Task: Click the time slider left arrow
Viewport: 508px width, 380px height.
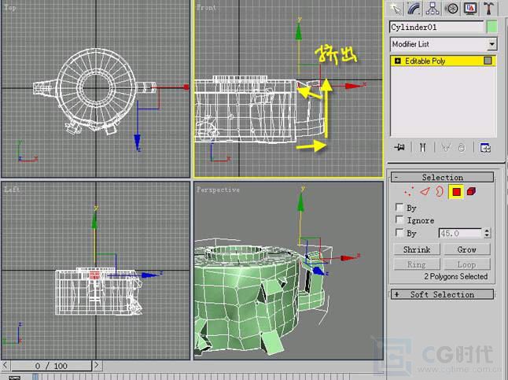Action: coord(6,365)
